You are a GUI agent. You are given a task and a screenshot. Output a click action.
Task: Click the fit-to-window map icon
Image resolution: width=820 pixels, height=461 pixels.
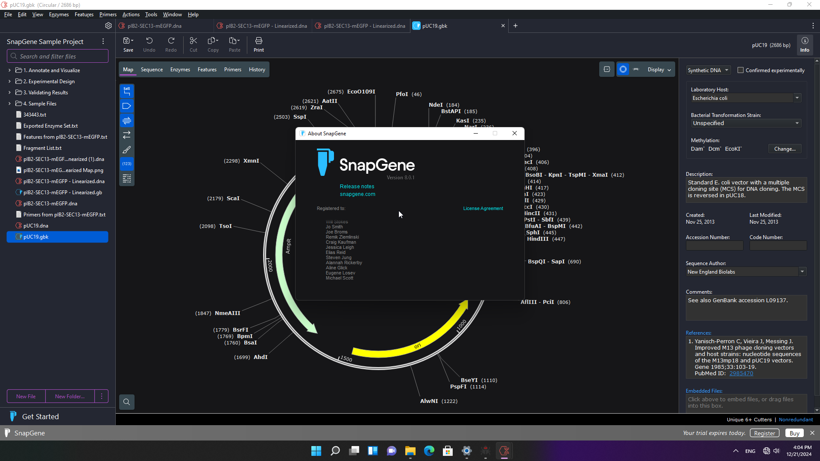(607, 70)
